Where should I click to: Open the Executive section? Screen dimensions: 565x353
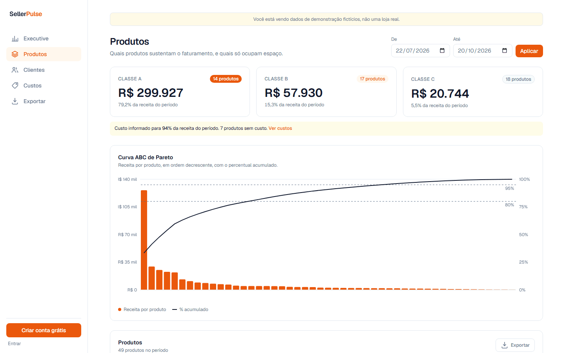point(44,38)
